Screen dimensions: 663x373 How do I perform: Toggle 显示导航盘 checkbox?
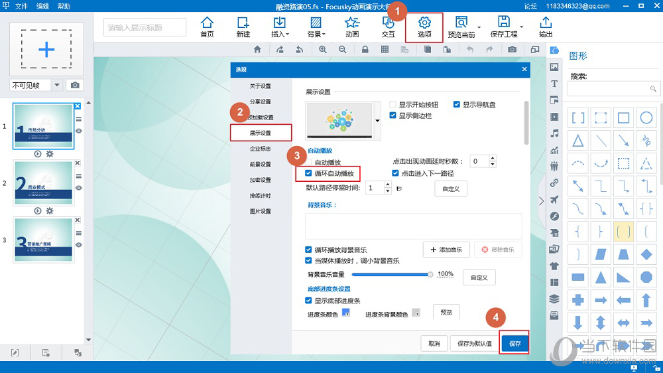tap(457, 104)
